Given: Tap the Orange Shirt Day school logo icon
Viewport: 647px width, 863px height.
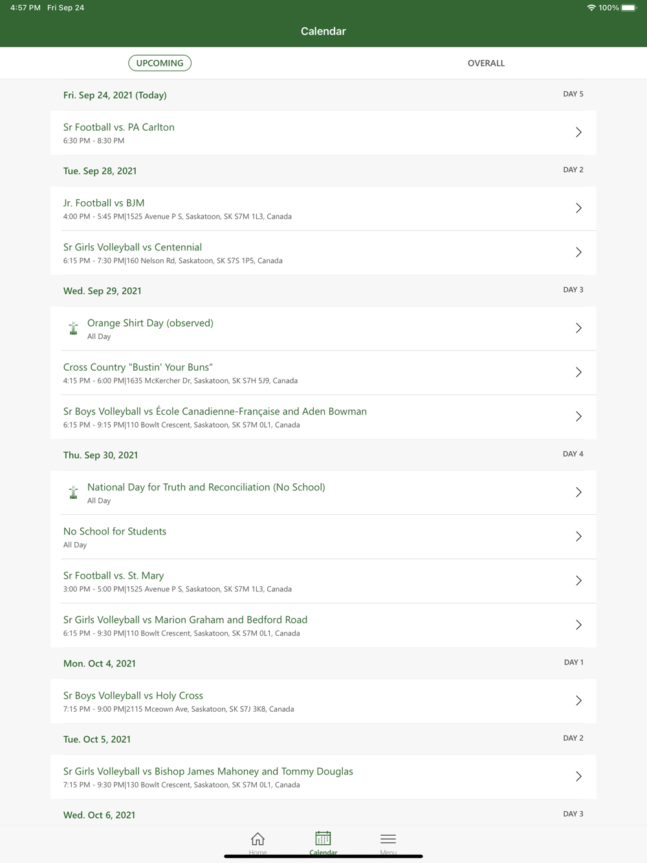Looking at the screenshot, I should point(74,329).
